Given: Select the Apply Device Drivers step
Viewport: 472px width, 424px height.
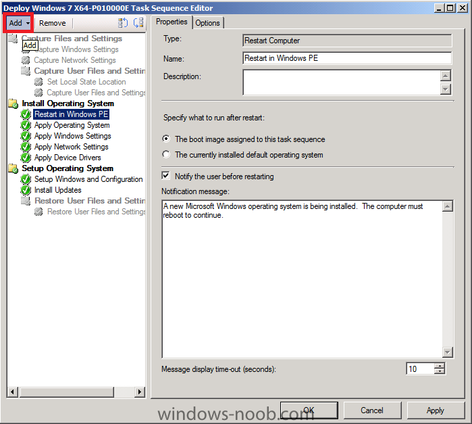Looking at the screenshot, I should click(68, 158).
